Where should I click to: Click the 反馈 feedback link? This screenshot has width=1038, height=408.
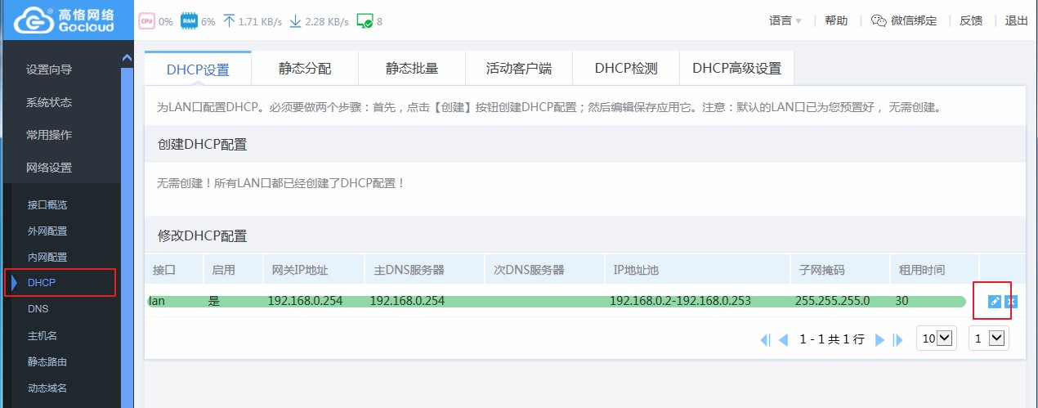(x=971, y=21)
